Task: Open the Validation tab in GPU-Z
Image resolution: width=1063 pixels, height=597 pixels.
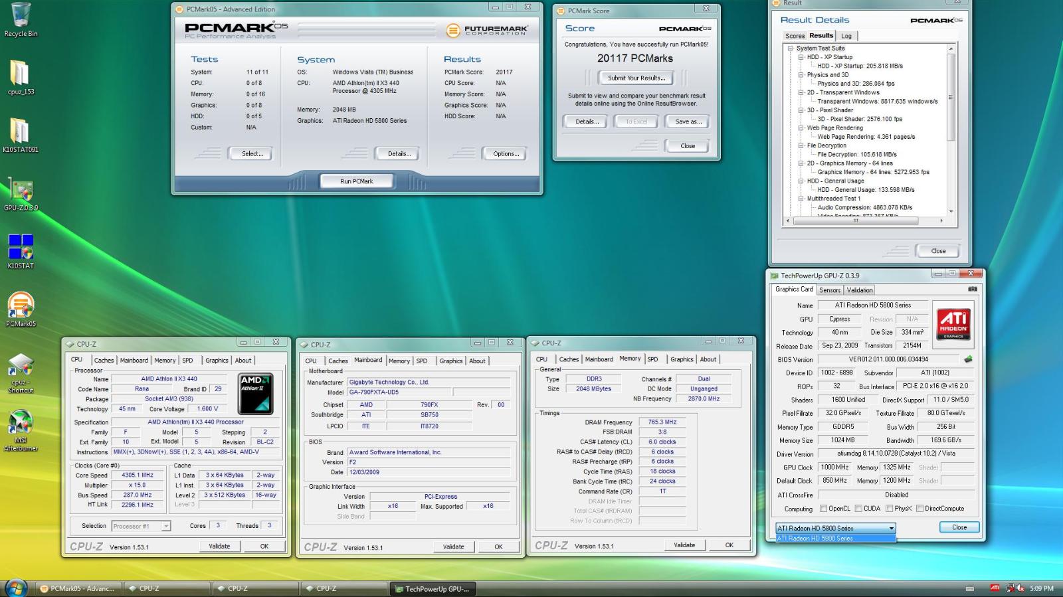Action: 860,290
